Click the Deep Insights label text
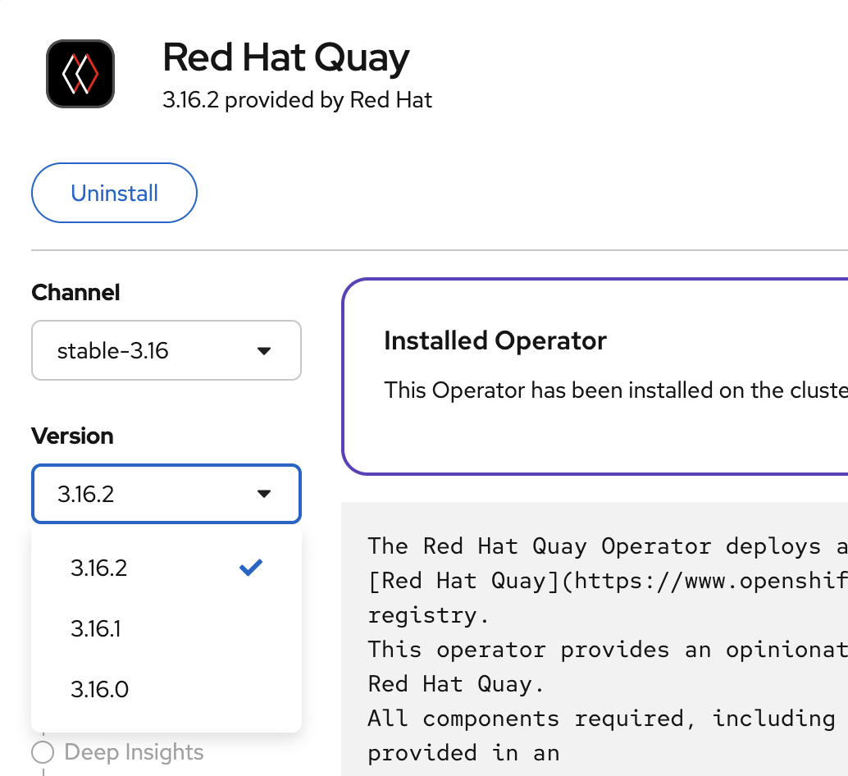Viewport: 848px width, 776px height. point(134,752)
